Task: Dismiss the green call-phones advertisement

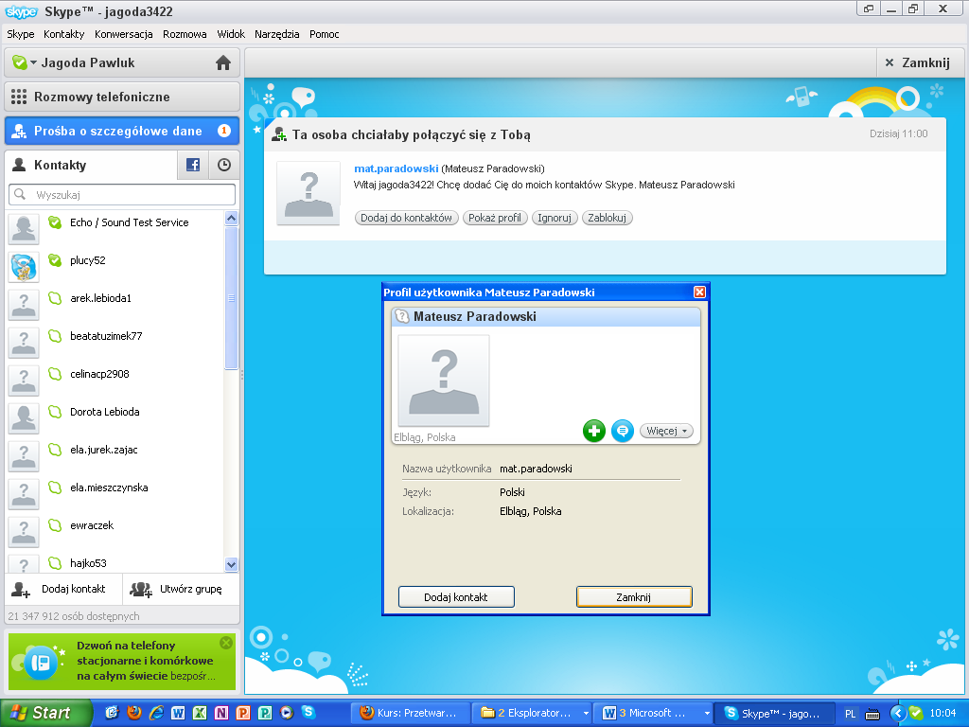Action: tap(226, 643)
